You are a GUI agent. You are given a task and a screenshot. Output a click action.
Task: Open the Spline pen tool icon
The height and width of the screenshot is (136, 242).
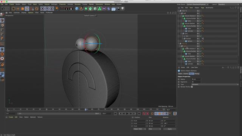coord(81,9)
